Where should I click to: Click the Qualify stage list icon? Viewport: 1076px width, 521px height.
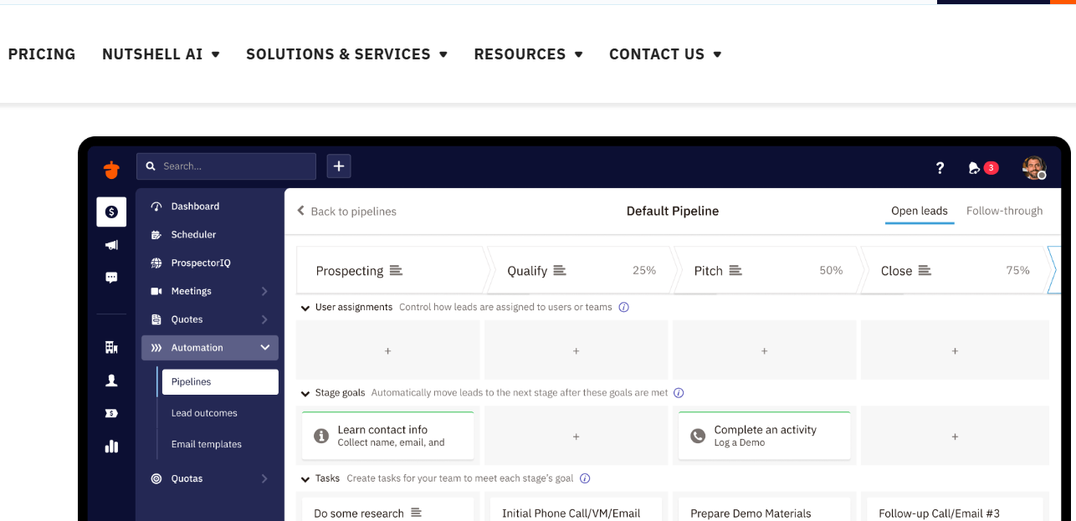coord(560,270)
